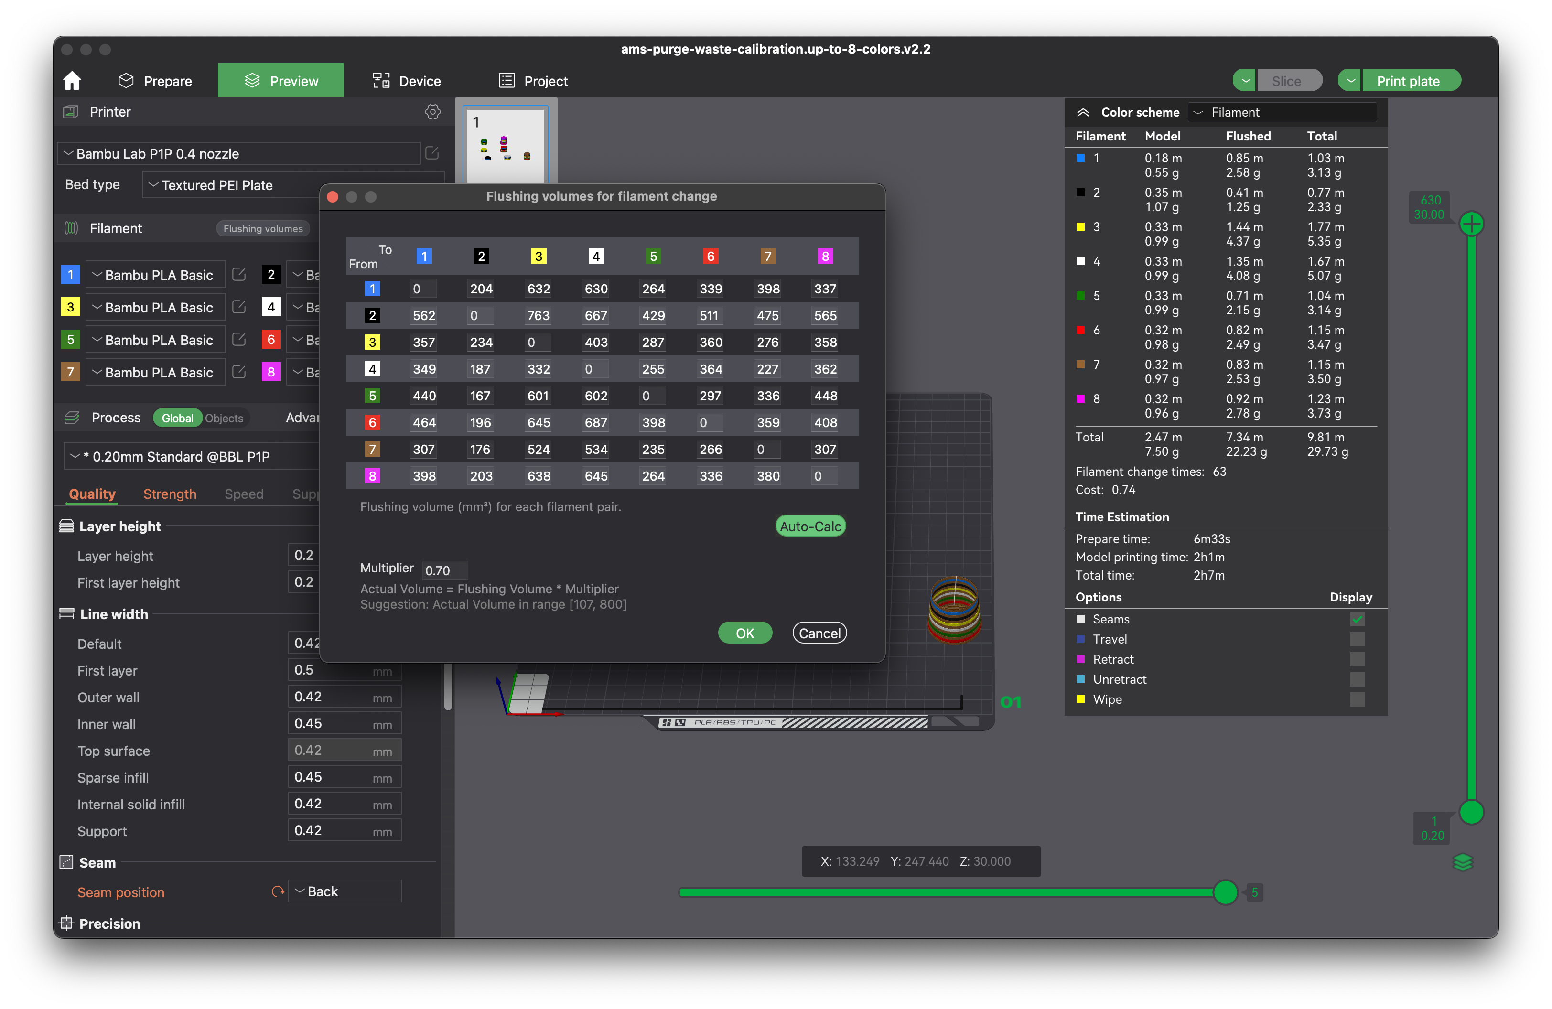This screenshot has height=1009, width=1552.
Task: Open the Color scheme Filament dropdown
Action: coord(1282,112)
